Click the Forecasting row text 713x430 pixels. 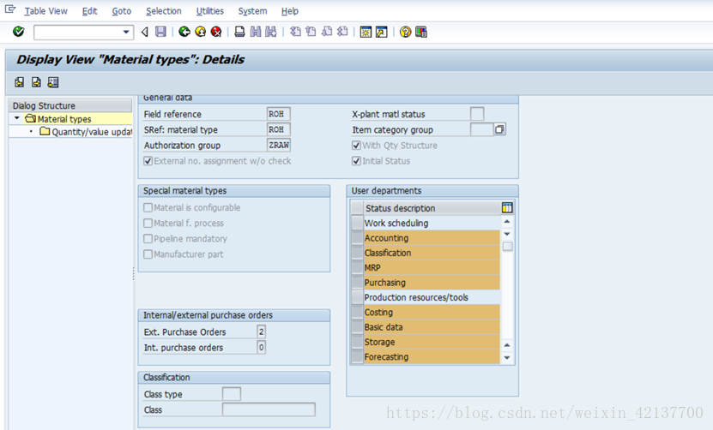(386, 357)
